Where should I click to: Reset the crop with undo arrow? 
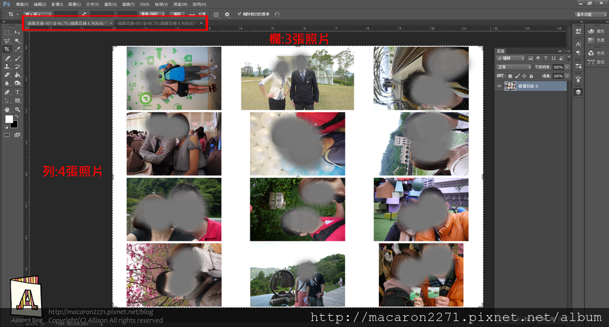point(277,14)
